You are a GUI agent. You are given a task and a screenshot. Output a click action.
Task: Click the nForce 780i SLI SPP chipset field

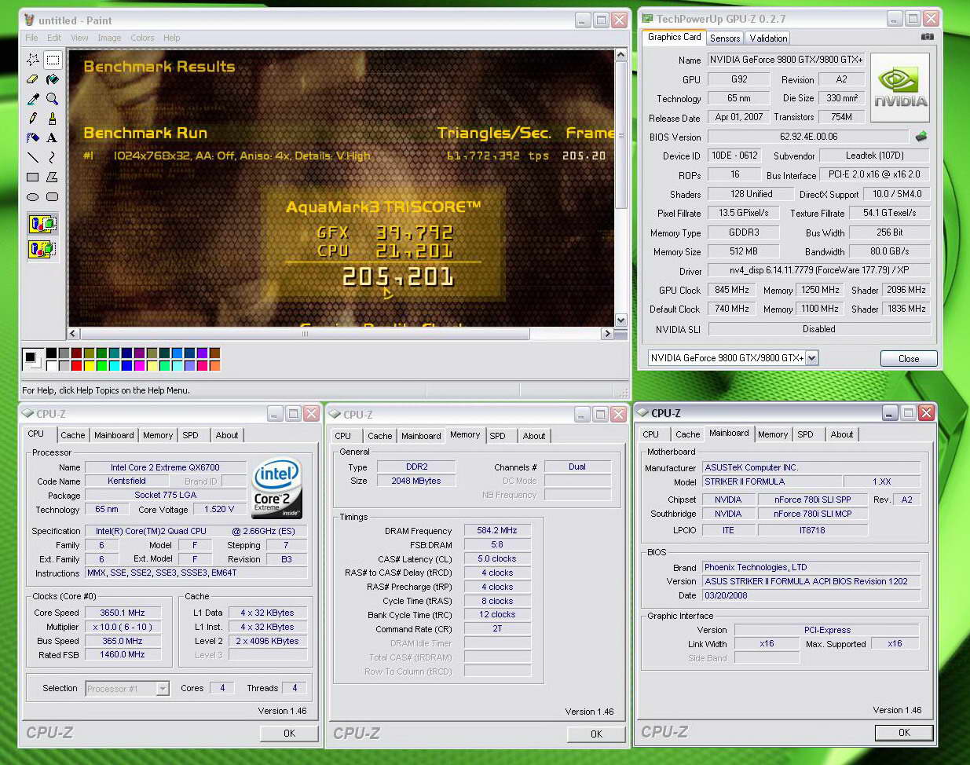812,500
